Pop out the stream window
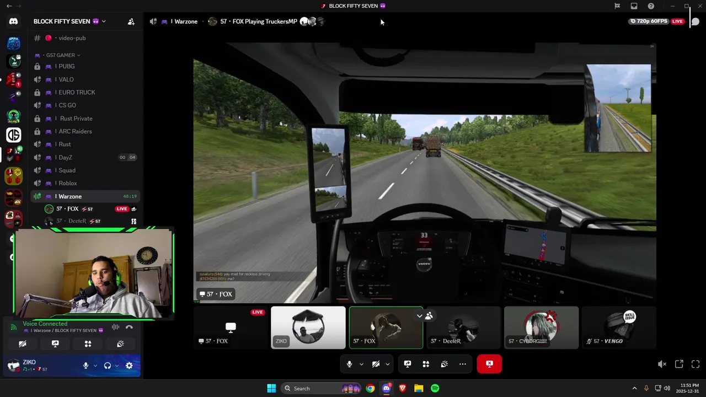Viewport: 706px width, 397px height. [679, 364]
